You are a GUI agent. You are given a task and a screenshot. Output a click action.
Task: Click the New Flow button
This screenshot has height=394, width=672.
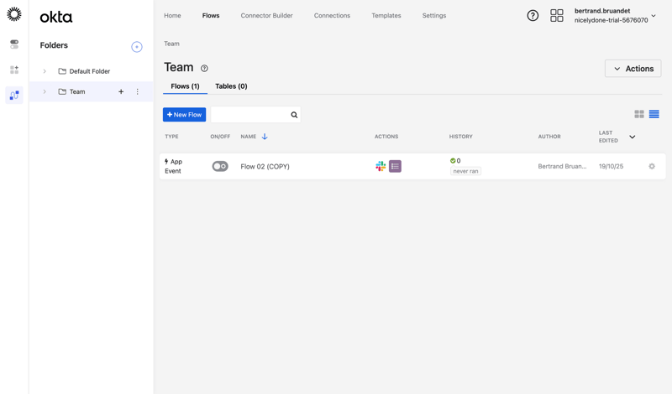[184, 115]
